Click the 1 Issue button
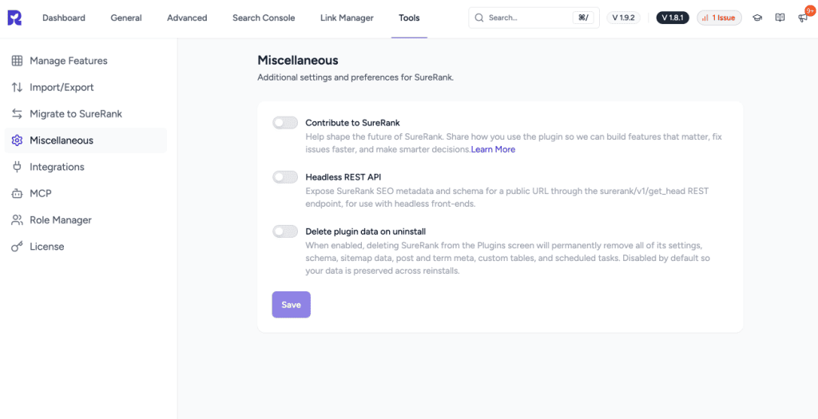The image size is (818, 419). tap(720, 18)
